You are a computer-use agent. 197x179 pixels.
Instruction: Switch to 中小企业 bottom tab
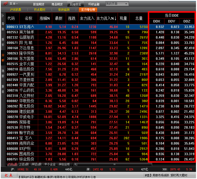(x=50, y=164)
